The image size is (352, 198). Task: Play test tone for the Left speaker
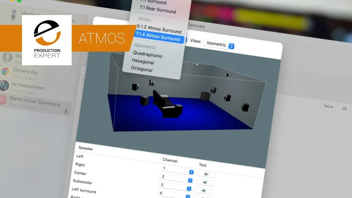tap(206, 174)
